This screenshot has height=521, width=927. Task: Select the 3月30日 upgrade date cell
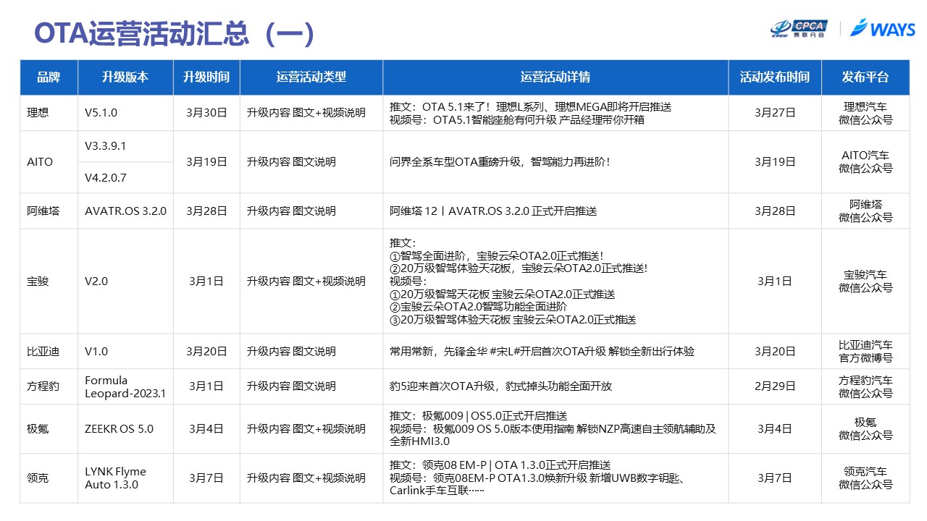coord(206,113)
